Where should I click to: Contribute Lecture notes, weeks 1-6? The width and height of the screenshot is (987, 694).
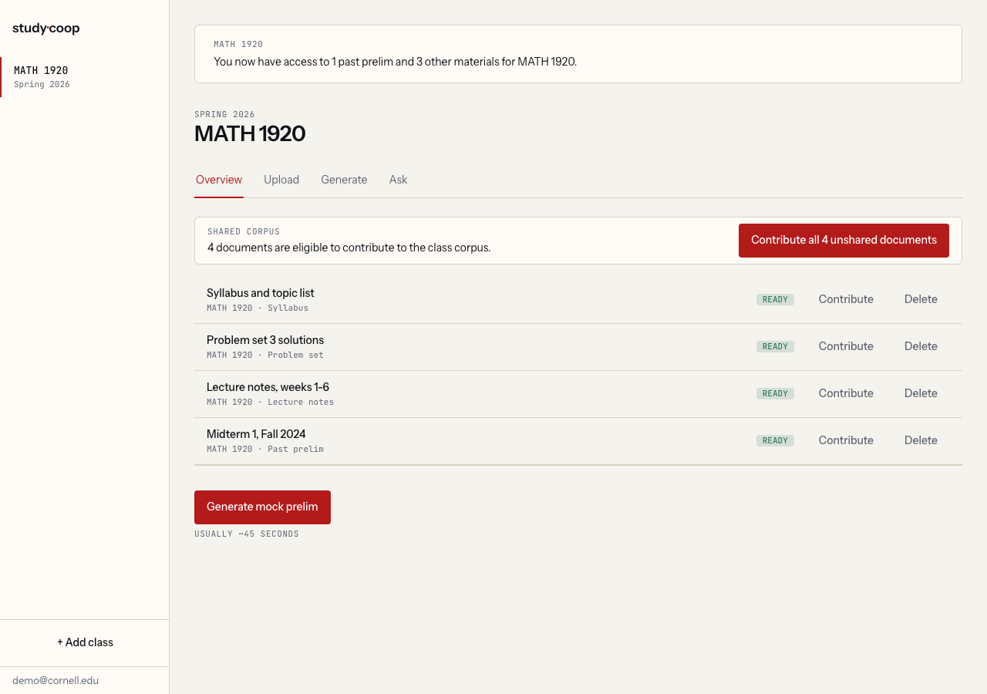[x=846, y=393]
